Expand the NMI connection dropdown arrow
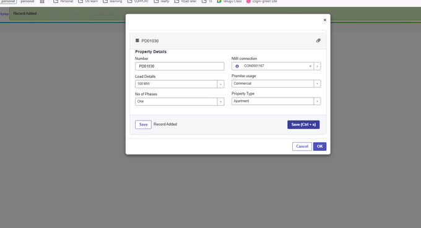 click(317, 66)
